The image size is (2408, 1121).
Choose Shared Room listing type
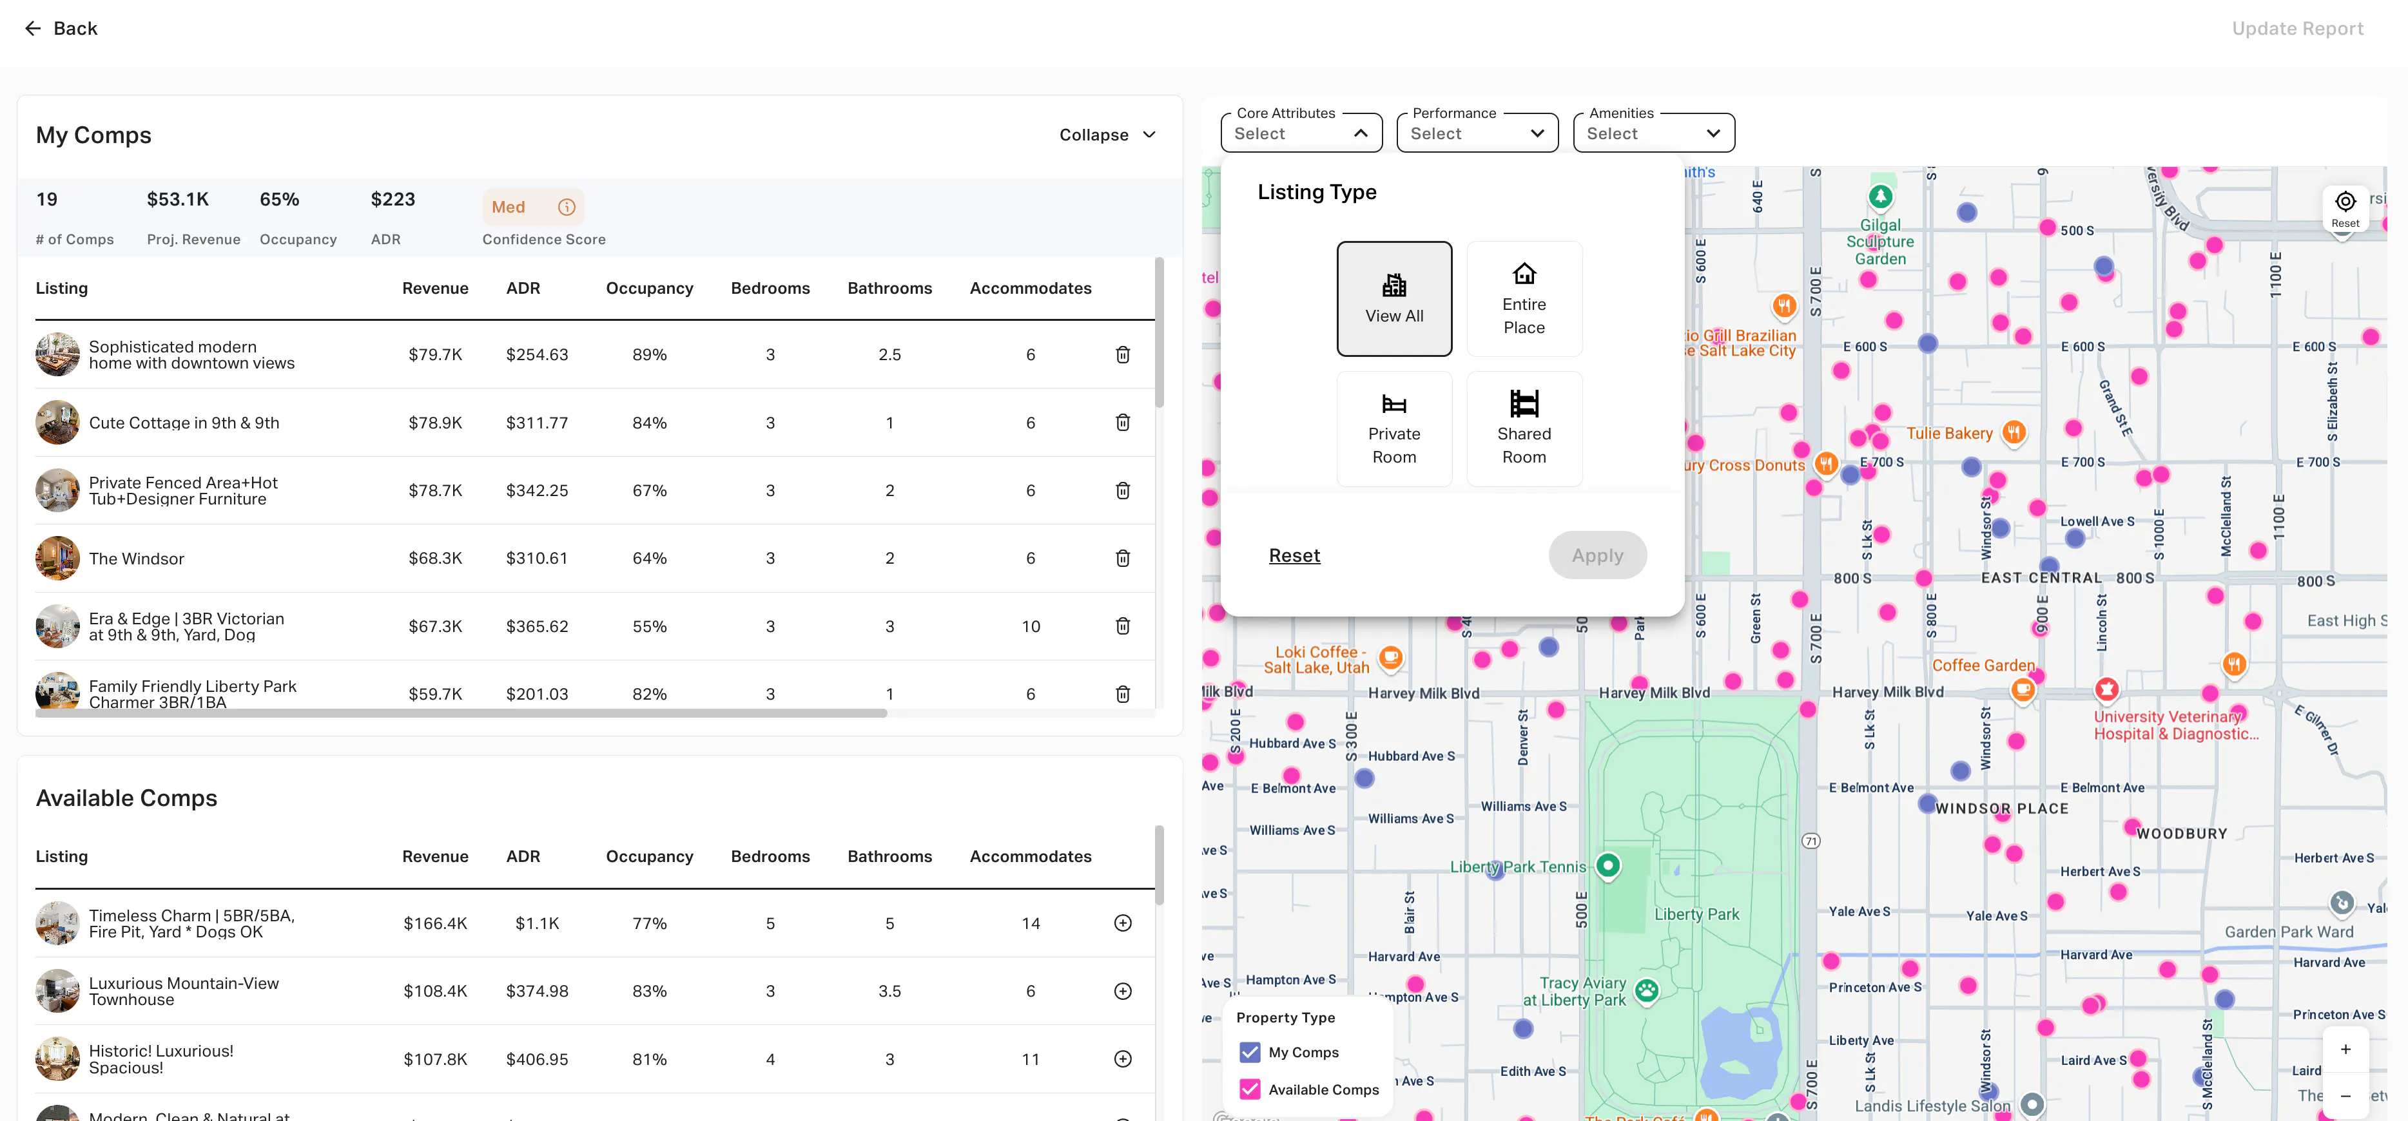tap(1524, 429)
